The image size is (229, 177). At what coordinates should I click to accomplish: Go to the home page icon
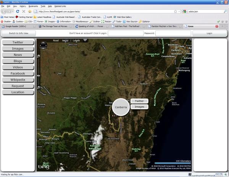tap(30, 11)
